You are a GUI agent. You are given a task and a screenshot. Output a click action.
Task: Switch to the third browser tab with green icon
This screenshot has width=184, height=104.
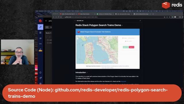105,14
